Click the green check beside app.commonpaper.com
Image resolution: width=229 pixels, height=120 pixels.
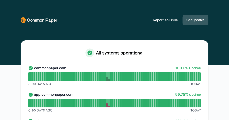pos(31,95)
